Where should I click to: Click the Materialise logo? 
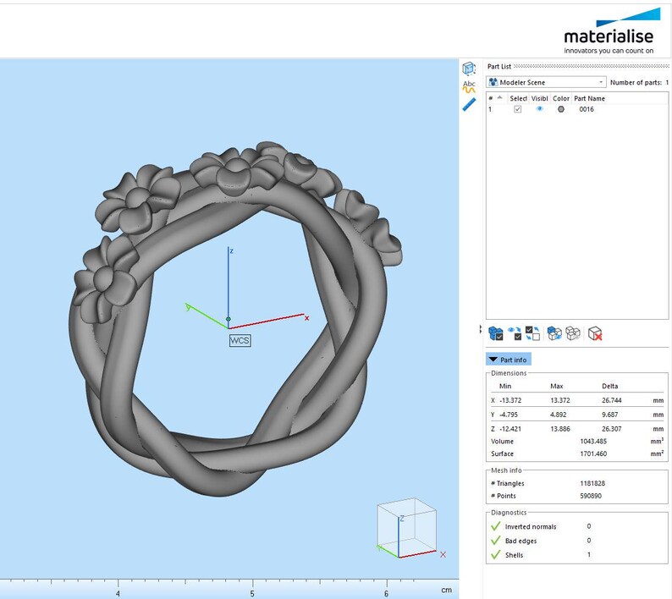pyautogui.click(x=612, y=30)
